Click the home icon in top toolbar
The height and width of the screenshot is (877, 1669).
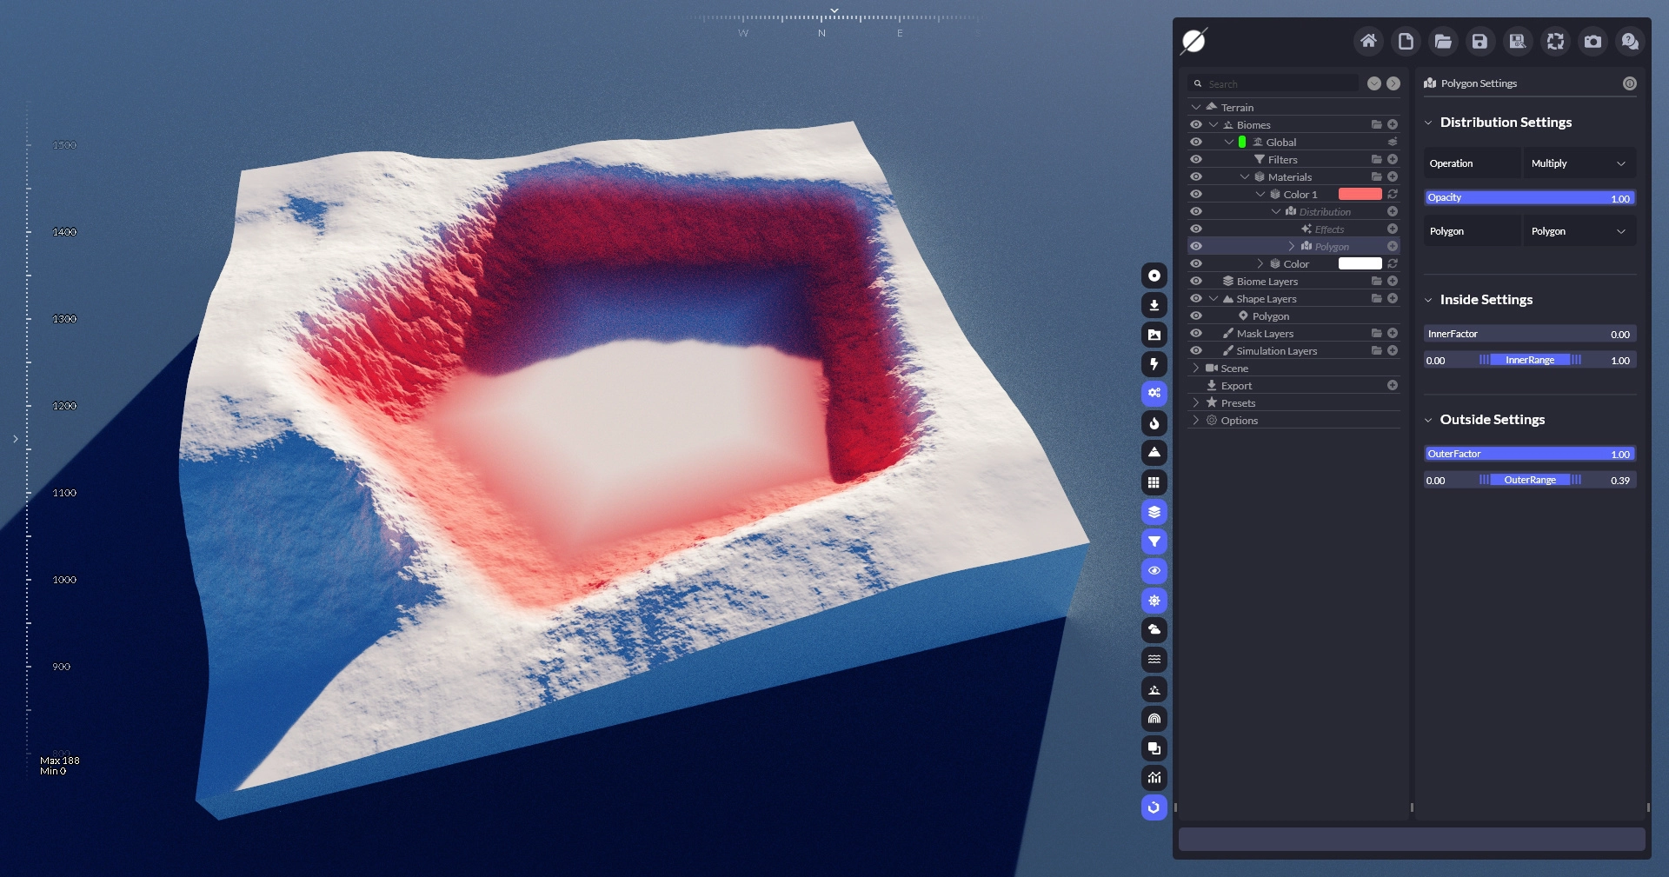(1368, 41)
